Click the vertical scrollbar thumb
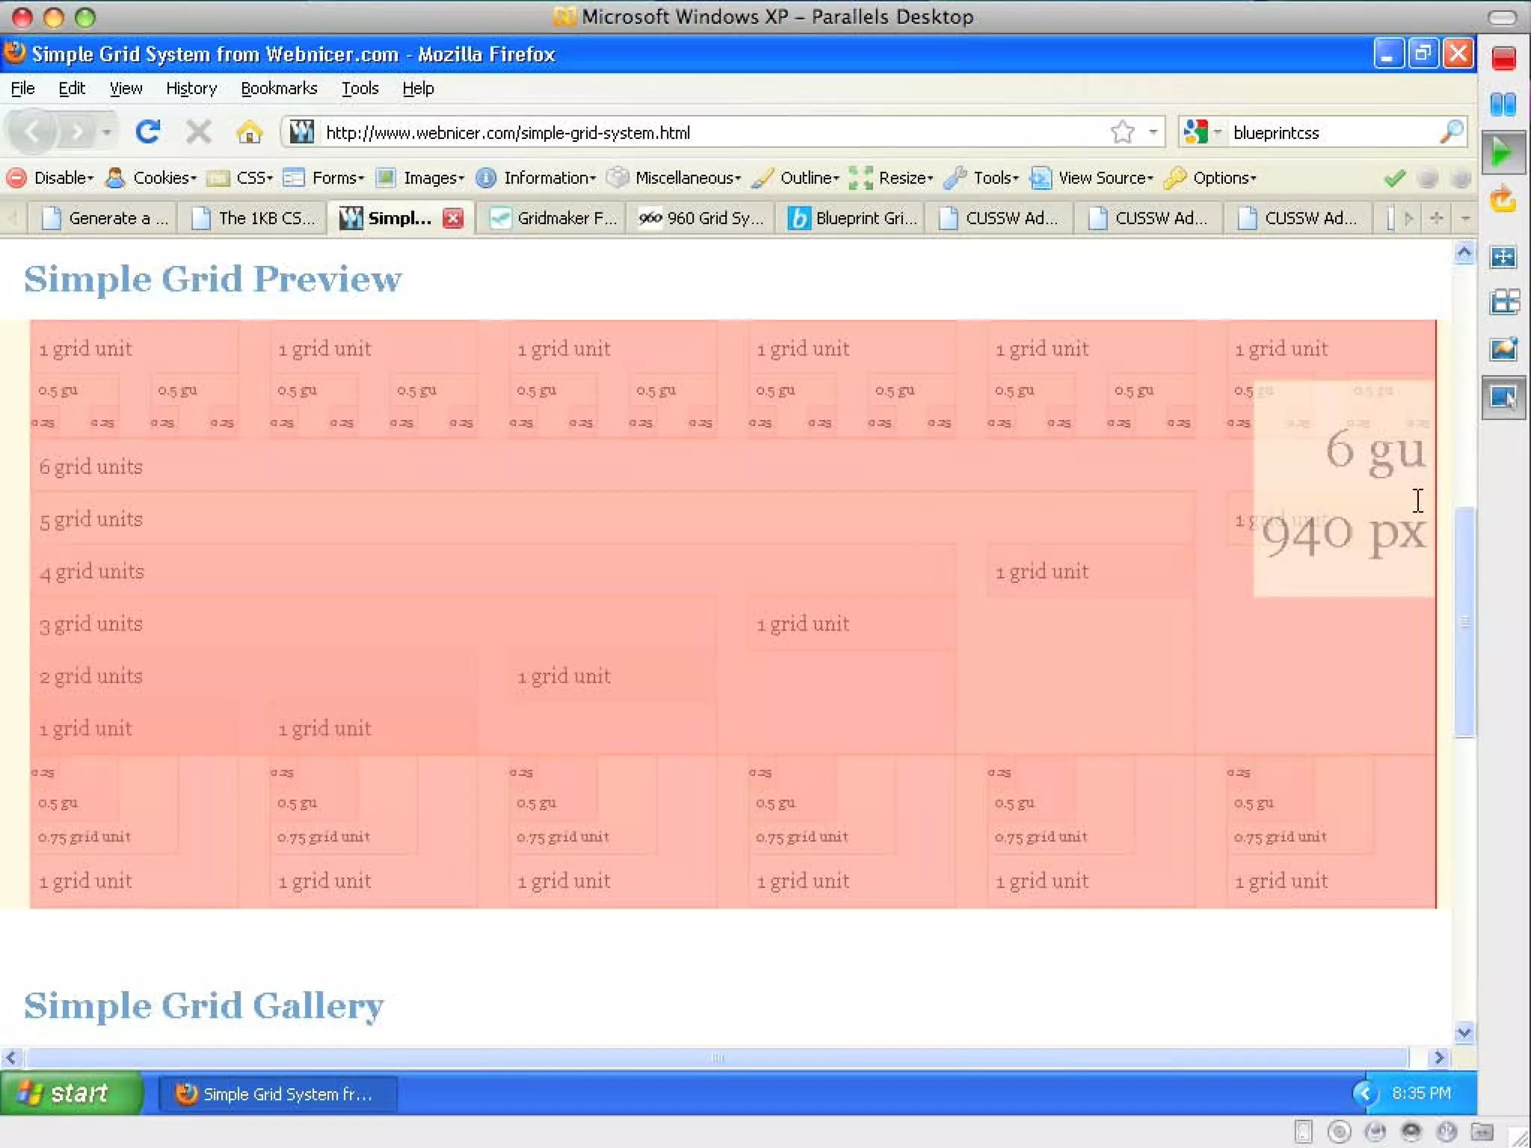The height and width of the screenshot is (1148, 1531). pos(1464,620)
